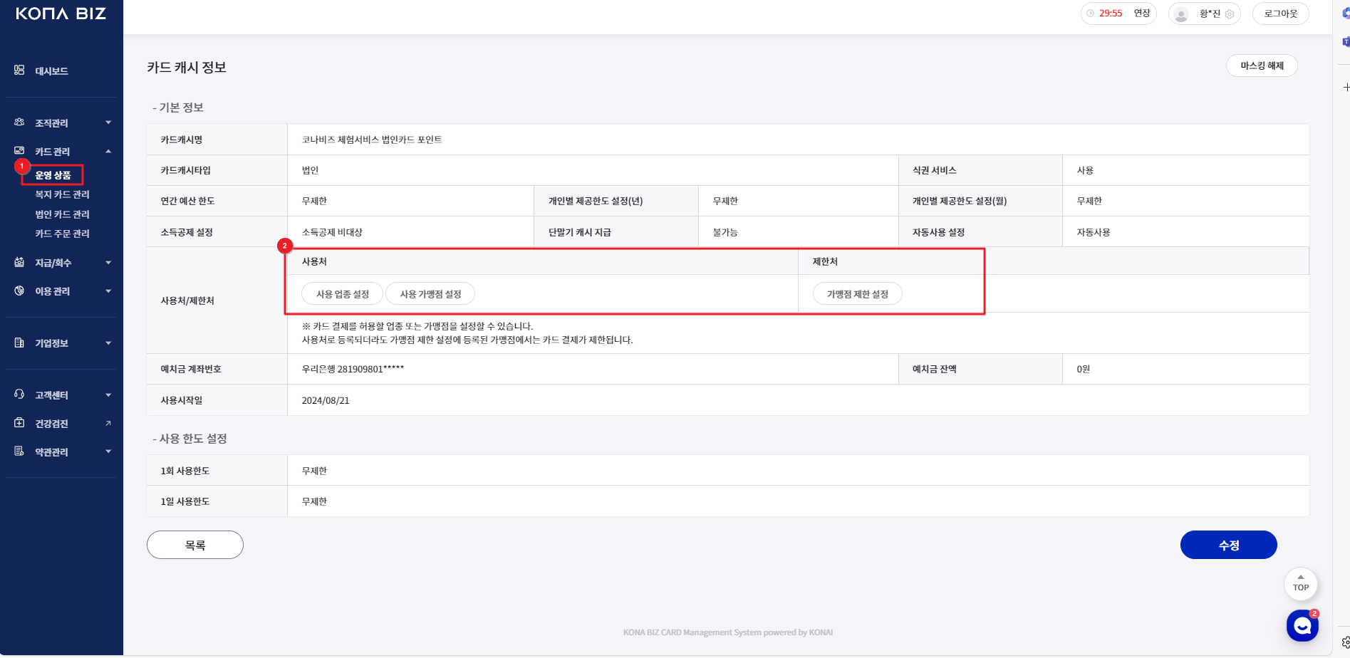Click the session timer clock icon
The width and height of the screenshot is (1350, 658).
[1090, 14]
